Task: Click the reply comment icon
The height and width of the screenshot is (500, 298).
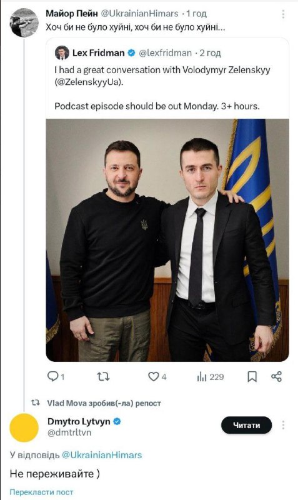Action: [x=52, y=377]
